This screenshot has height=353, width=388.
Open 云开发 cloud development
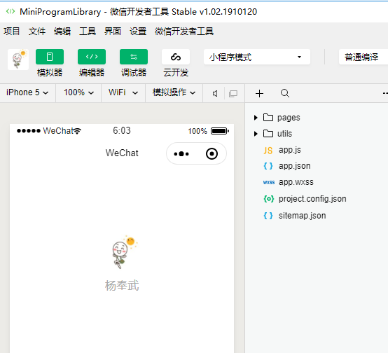tap(176, 57)
